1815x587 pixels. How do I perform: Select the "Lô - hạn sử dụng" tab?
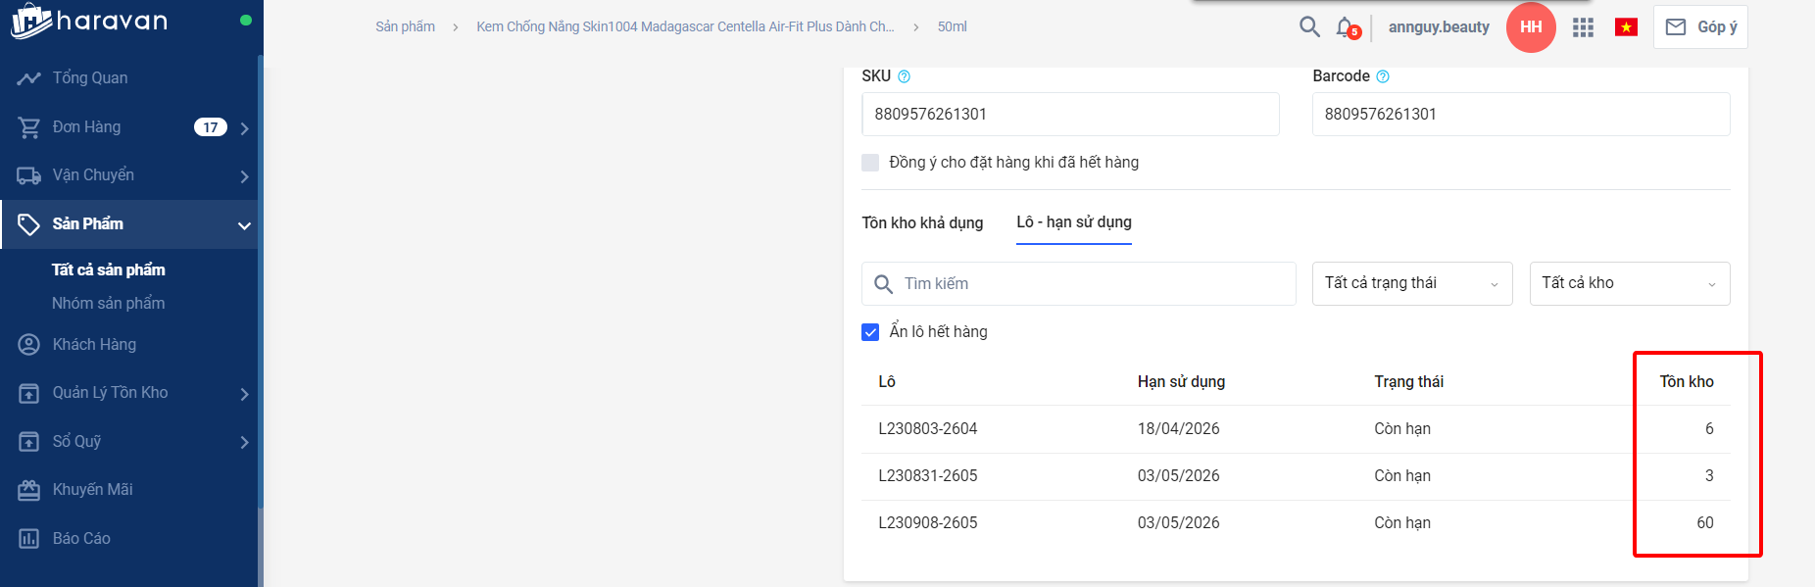pyautogui.click(x=1073, y=222)
